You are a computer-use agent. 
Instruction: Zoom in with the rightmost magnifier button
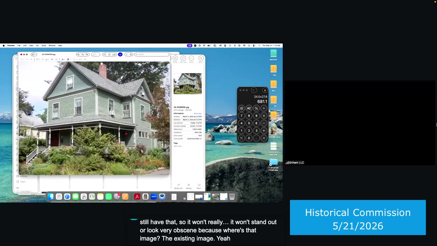[x=87, y=54]
